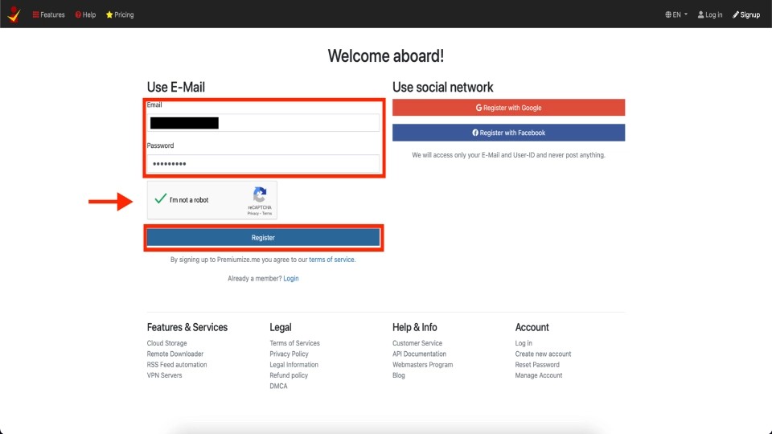Open Cloud Storage footer link
The height and width of the screenshot is (434, 772).
point(167,343)
